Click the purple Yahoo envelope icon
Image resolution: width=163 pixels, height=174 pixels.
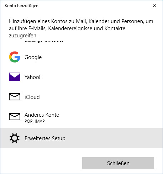click(15, 77)
